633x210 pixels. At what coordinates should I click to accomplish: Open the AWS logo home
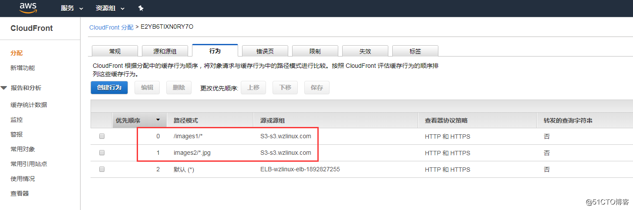28,8
